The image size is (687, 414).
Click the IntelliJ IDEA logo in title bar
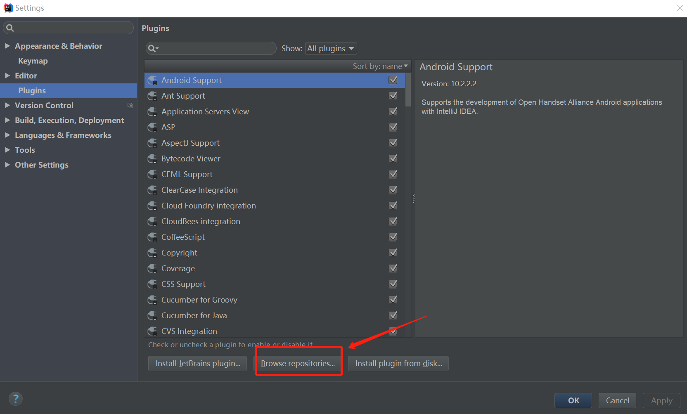point(8,8)
